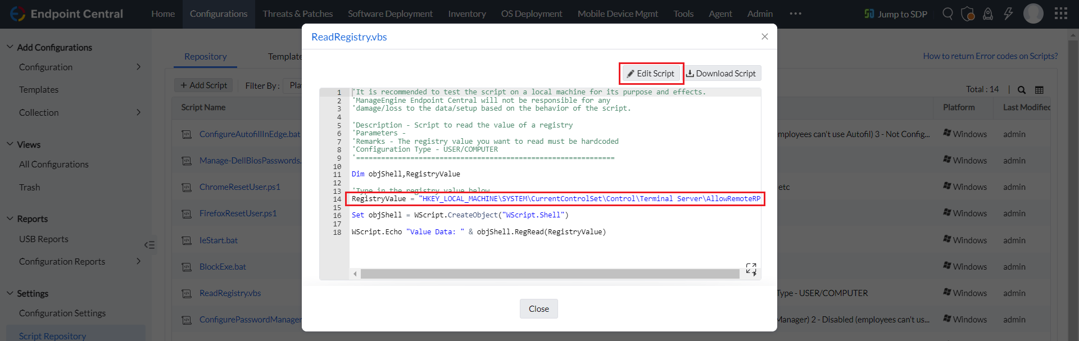The image size is (1079, 341).
Task: Open Trash in sidebar
Action: [30, 188]
